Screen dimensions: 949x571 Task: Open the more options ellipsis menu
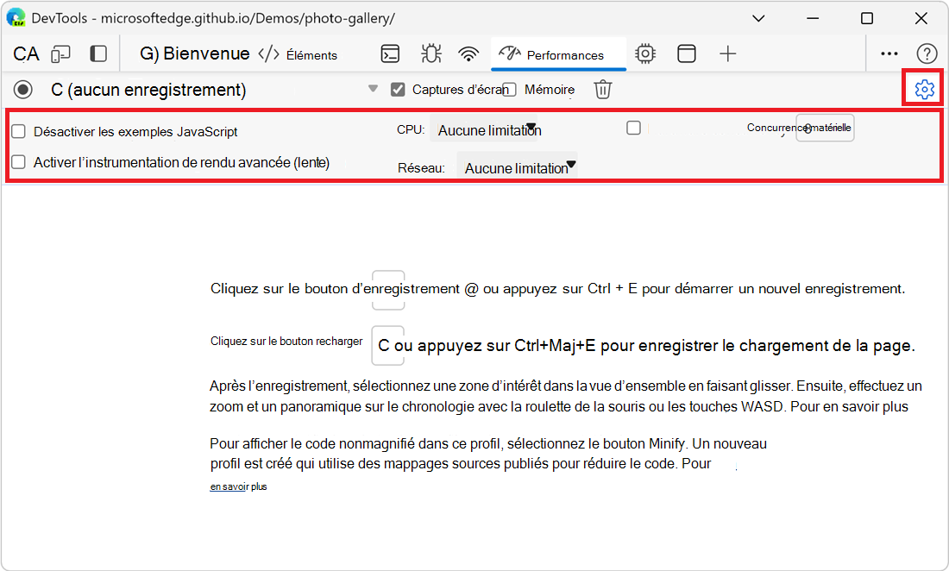click(x=889, y=53)
